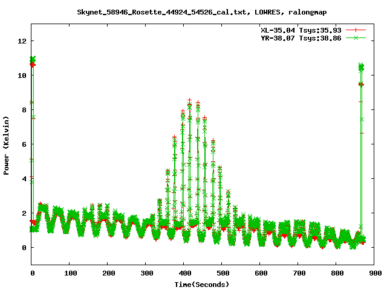
Task: Click the y-axis tick label 2
Action: (24, 213)
